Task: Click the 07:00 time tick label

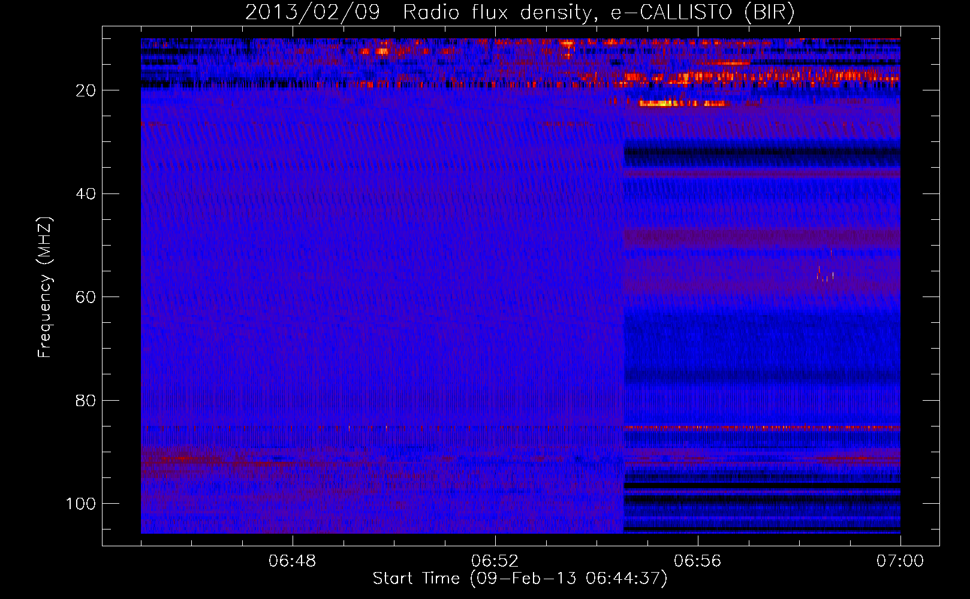Action: pyautogui.click(x=900, y=561)
